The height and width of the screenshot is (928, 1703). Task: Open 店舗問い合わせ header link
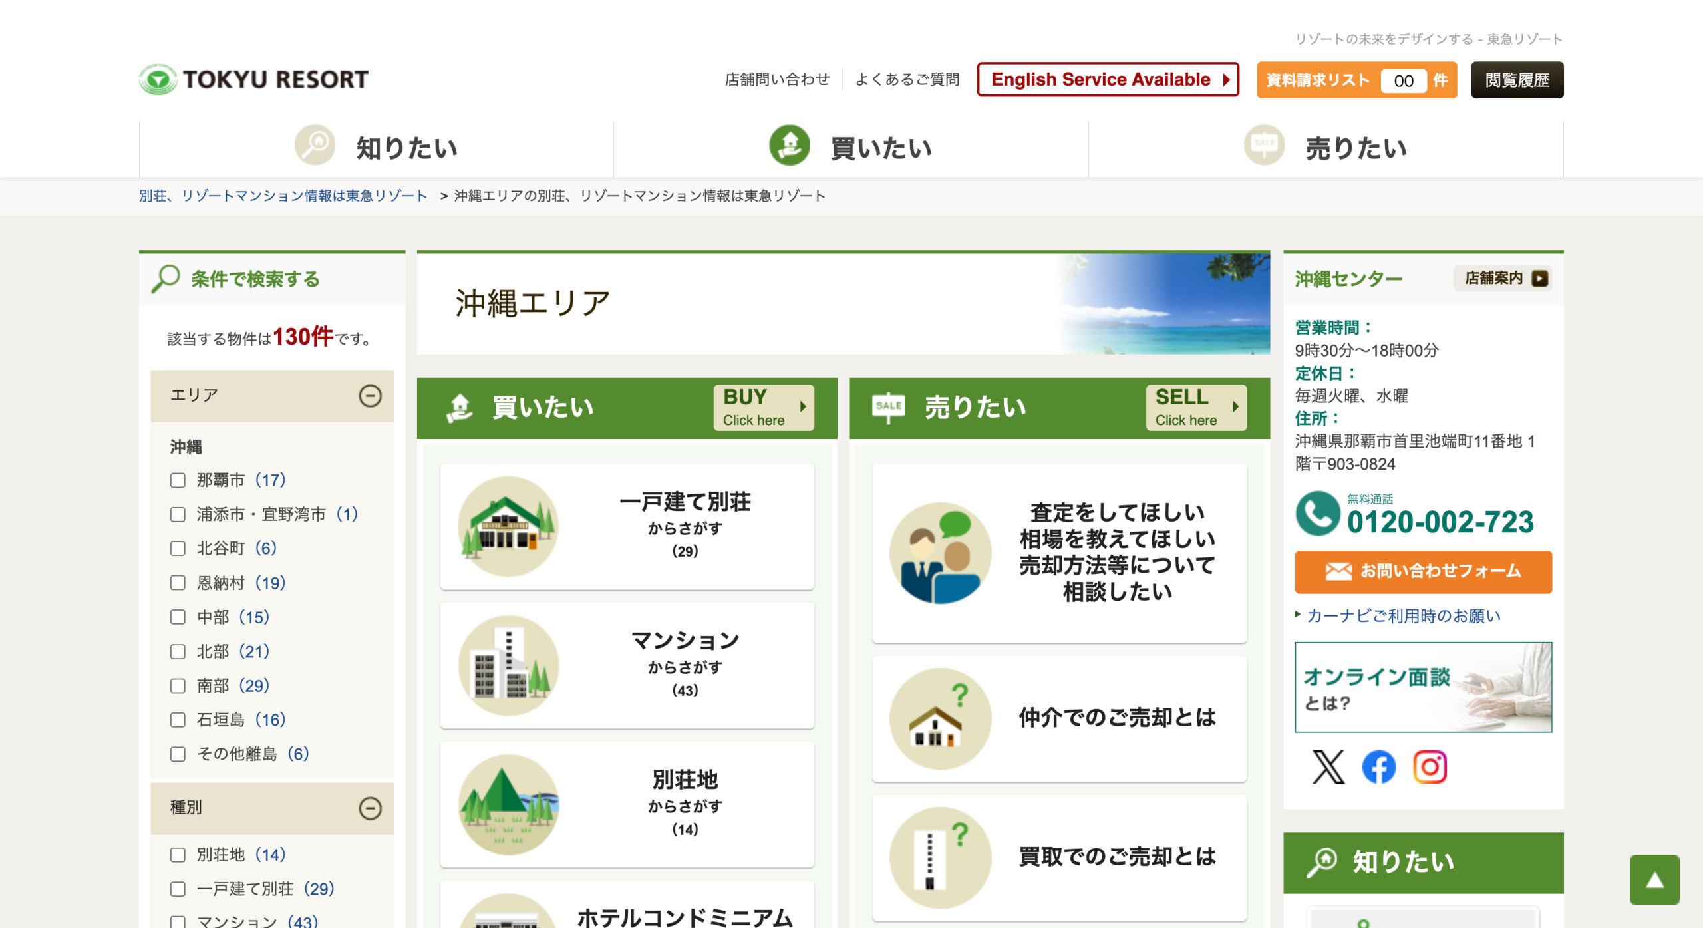point(777,80)
